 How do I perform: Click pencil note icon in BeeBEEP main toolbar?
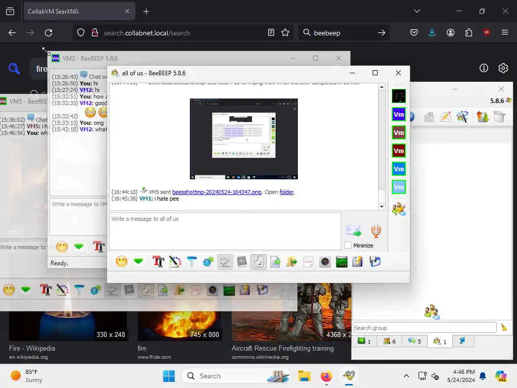click(x=445, y=117)
